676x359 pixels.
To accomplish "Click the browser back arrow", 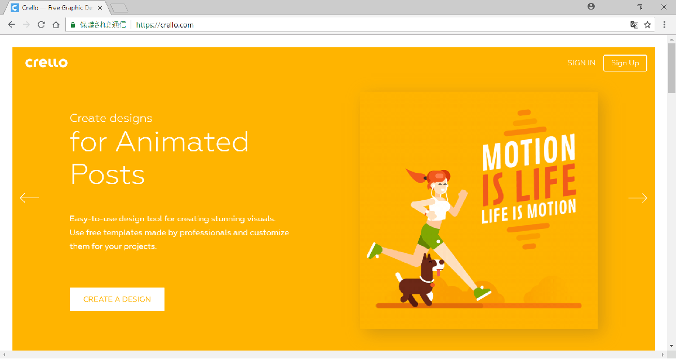I will (x=11, y=25).
